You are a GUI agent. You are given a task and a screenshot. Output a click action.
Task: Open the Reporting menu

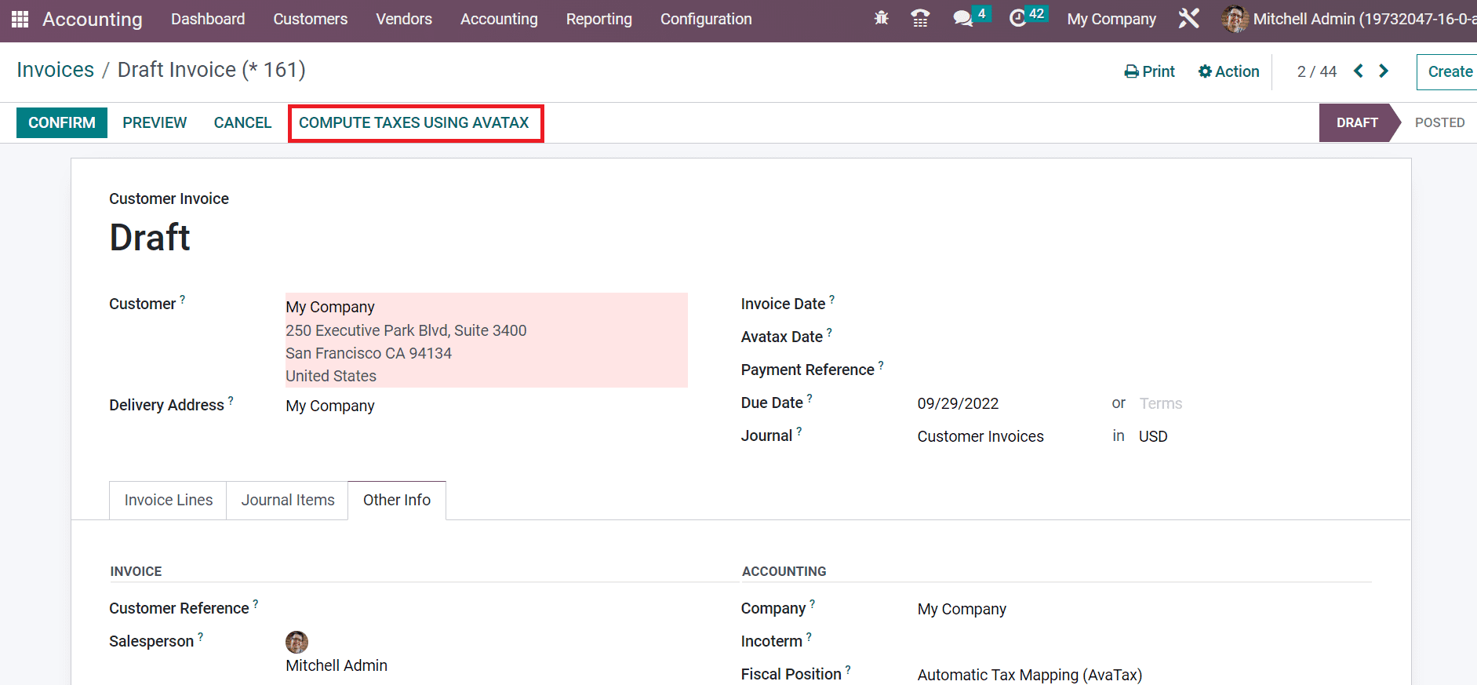598,19
